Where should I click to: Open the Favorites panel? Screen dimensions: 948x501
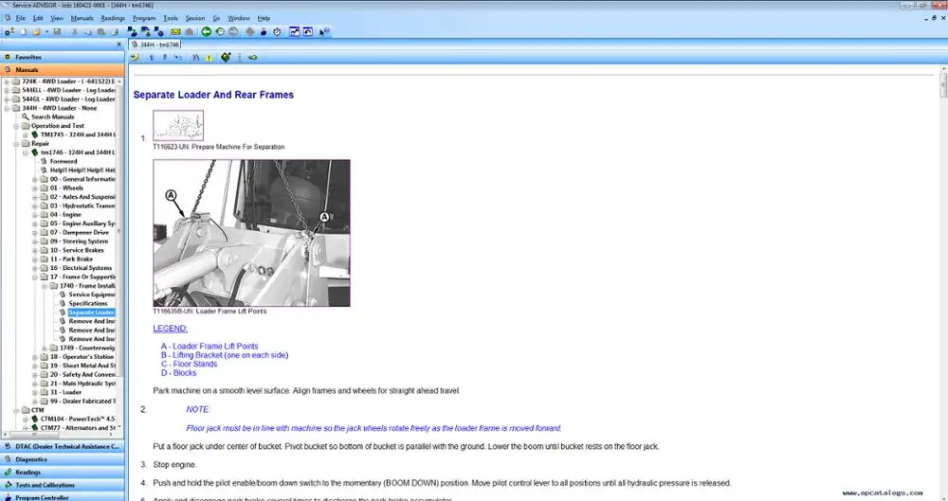coord(63,57)
